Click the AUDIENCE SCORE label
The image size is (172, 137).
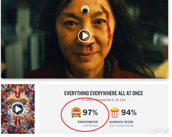point(121,122)
